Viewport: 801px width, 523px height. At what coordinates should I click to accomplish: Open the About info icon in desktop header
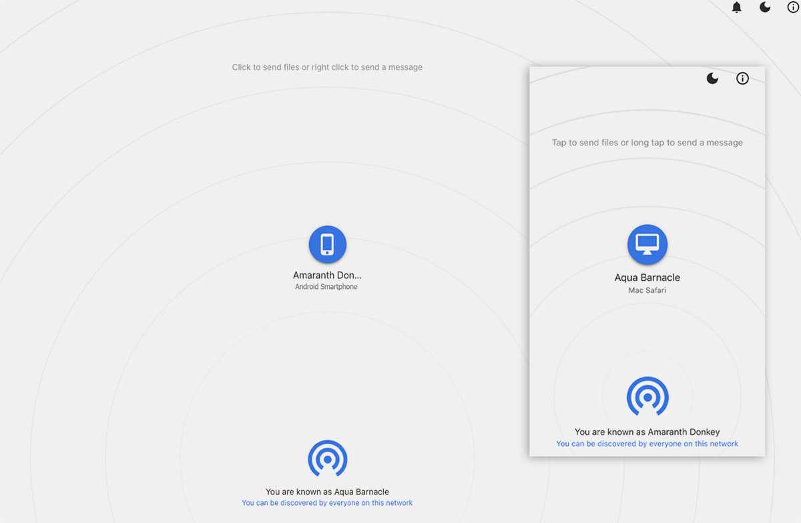[x=793, y=7]
